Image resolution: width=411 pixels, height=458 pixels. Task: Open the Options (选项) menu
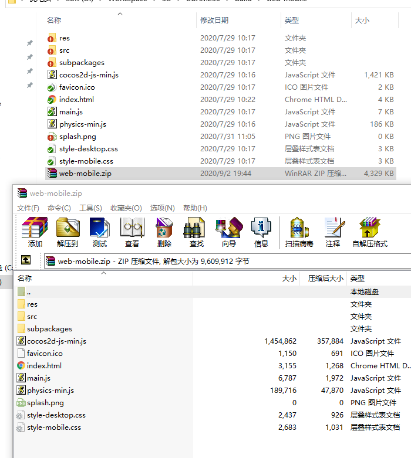tap(163, 208)
